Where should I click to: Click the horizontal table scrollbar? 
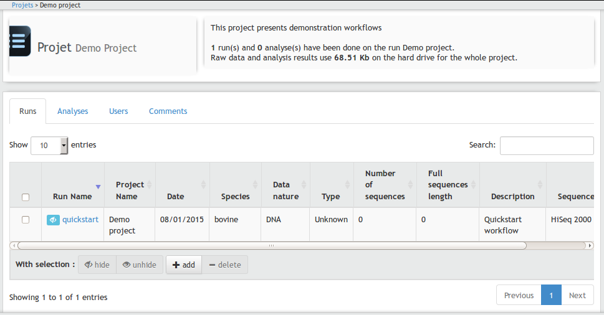pos(271,245)
